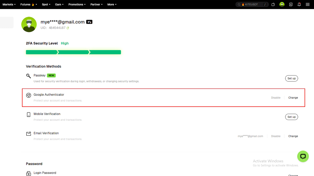Open the Promotions menu

(77, 4)
